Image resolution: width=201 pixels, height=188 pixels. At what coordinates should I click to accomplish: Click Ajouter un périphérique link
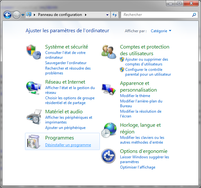(x=65, y=128)
